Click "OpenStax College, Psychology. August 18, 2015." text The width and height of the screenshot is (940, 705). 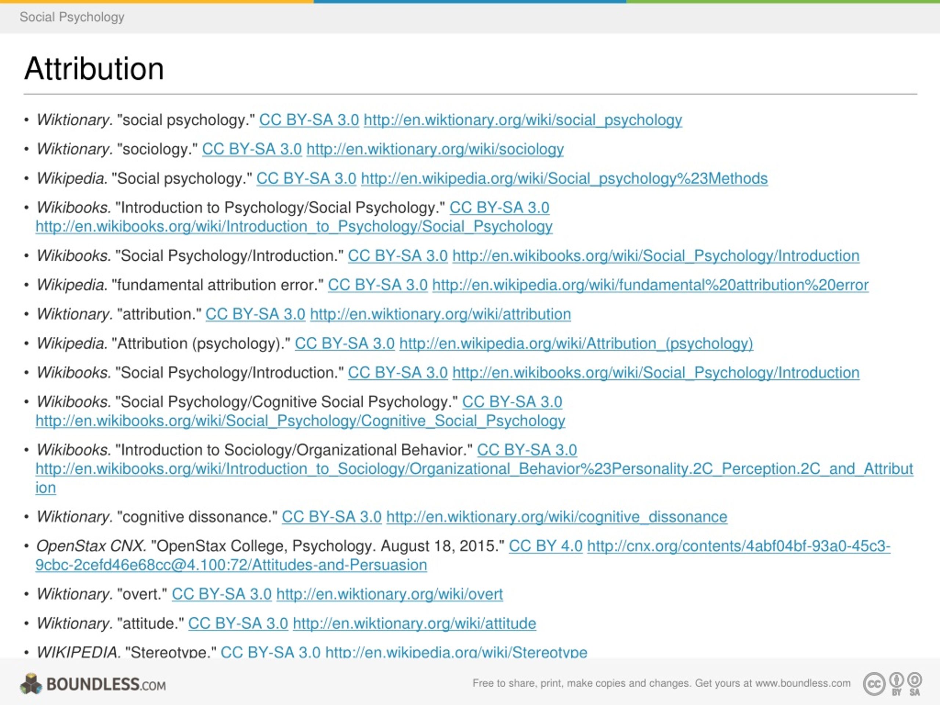328,546
